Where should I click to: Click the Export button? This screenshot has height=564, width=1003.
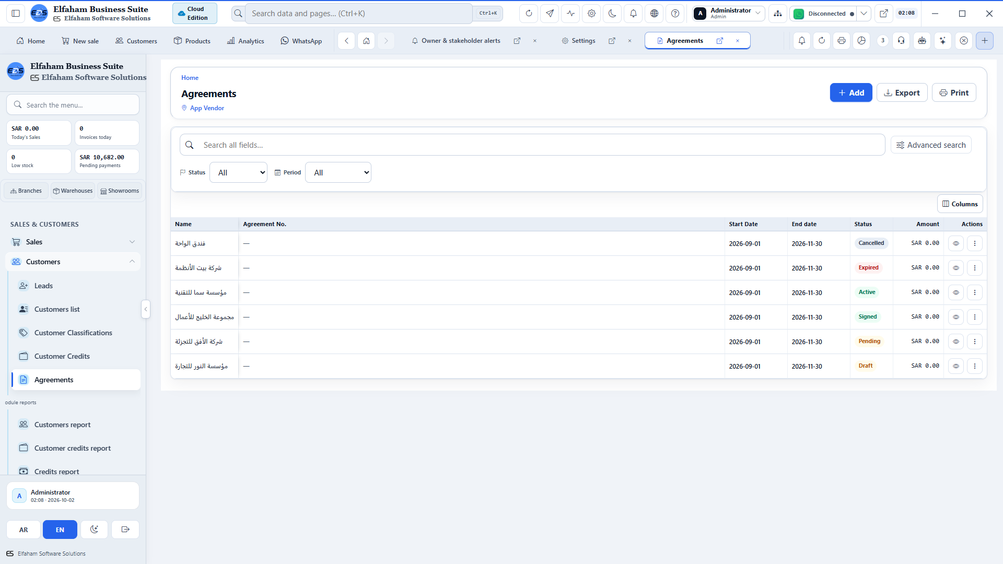(x=902, y=92)
